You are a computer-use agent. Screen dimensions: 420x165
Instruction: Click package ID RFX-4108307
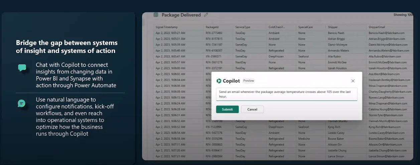[x=214, y=51]
